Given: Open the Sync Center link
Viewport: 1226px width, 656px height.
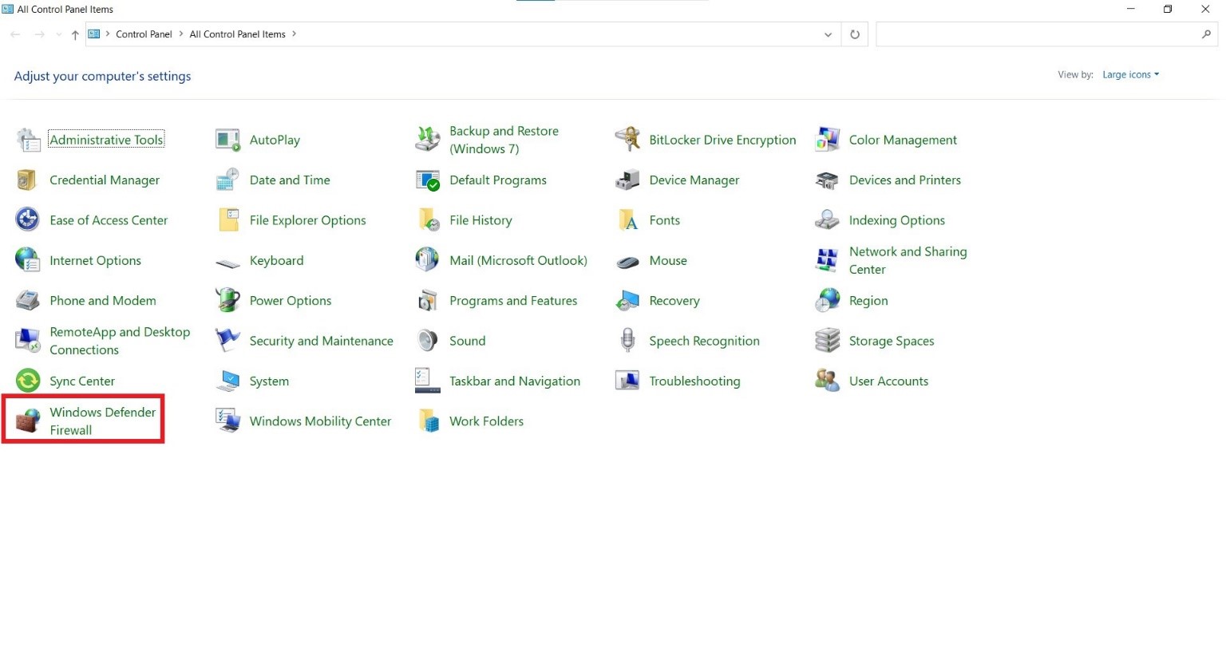Looking at the screenshot, I should coord(82,381).
